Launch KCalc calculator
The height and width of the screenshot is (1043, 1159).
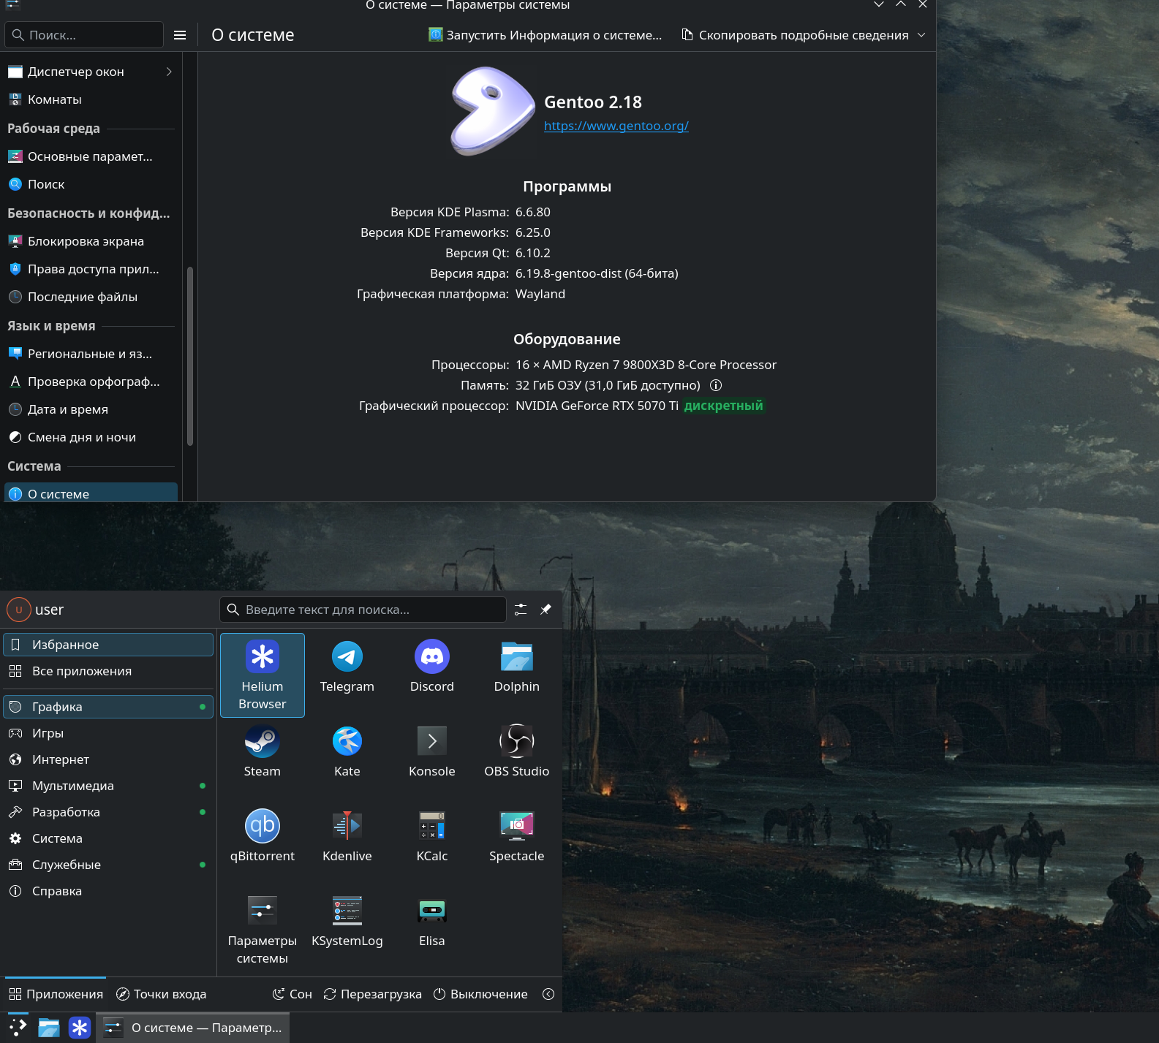(x=432, y=836)
